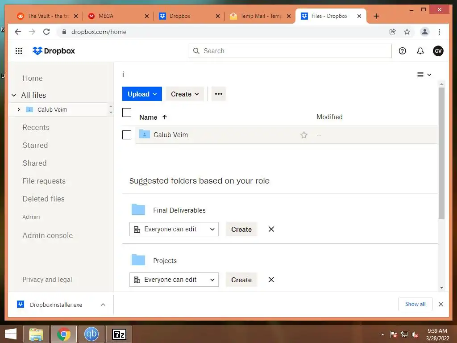Open the Chrome profile icon
457x343 pixels.
[x=425, y=32]
